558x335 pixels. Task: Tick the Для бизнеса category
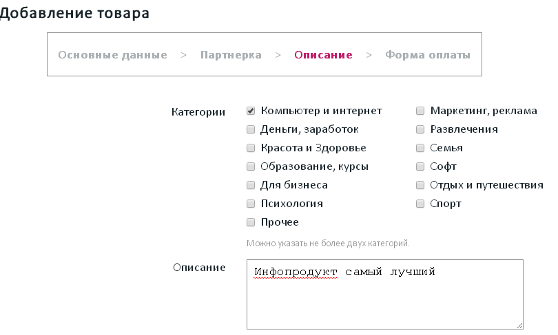pos(251,185)
